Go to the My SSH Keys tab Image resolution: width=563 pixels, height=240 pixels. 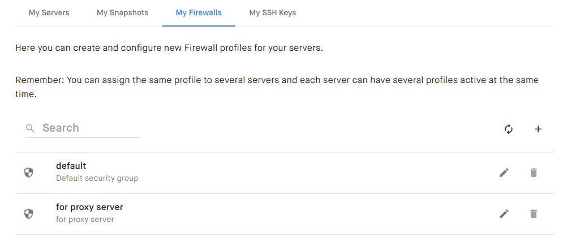pos(273,13)
